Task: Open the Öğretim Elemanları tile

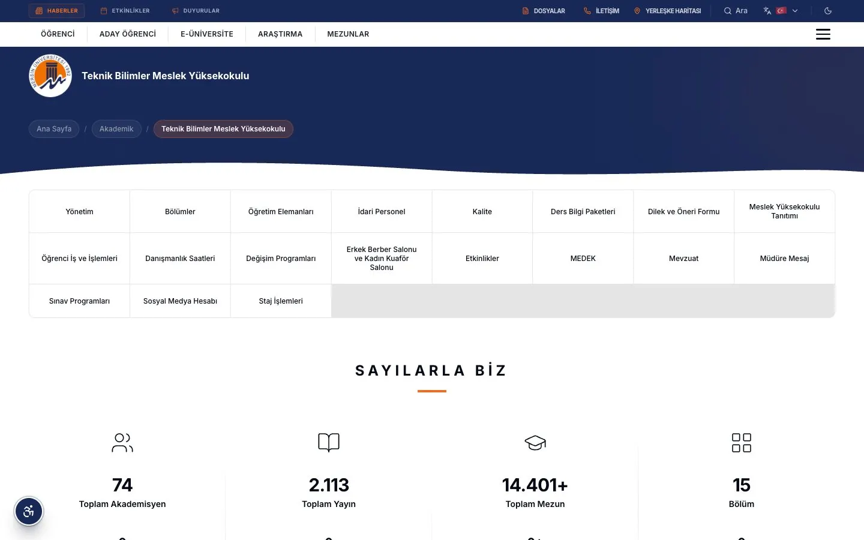Action: (281, 212)
